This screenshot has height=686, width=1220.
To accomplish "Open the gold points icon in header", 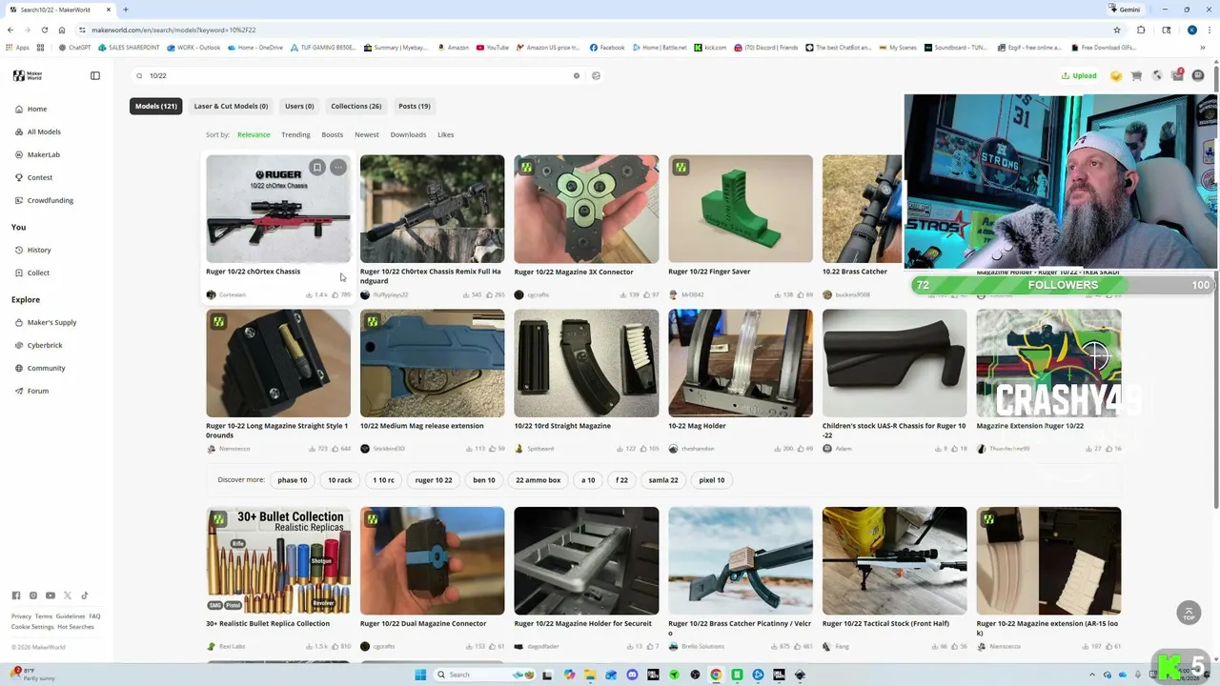I will 1116,75.
